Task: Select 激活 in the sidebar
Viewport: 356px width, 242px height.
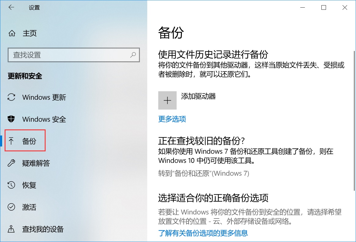Action: pyautogui.click(x=29, y=207)
